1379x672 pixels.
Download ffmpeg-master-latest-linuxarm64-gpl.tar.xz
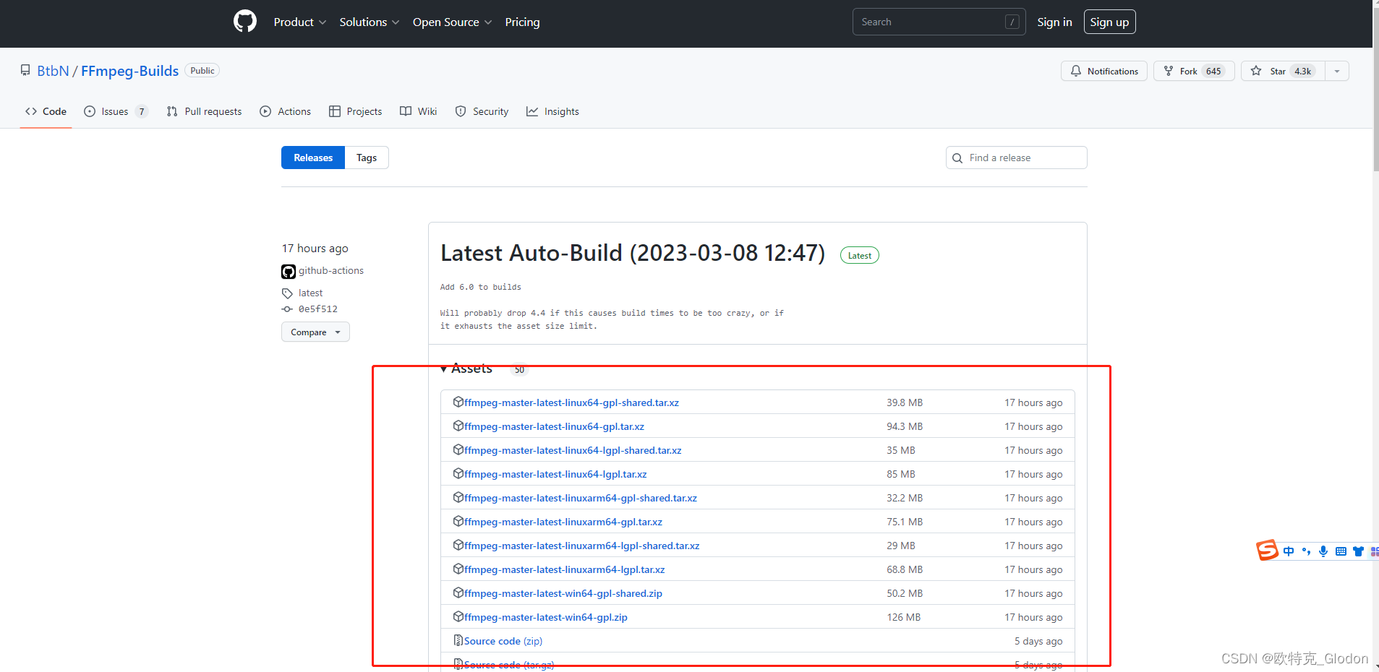pos(563,522)
